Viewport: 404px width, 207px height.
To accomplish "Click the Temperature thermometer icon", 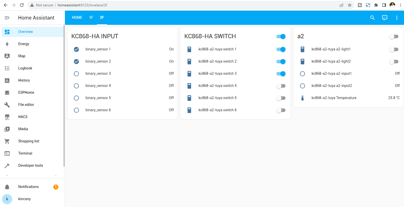I will (302, 98).
